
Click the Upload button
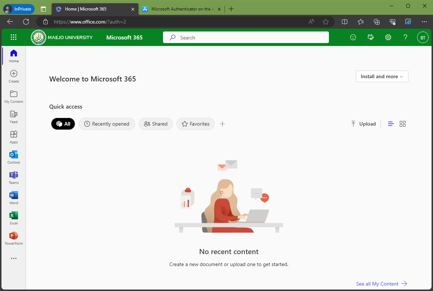coord(364,124)
